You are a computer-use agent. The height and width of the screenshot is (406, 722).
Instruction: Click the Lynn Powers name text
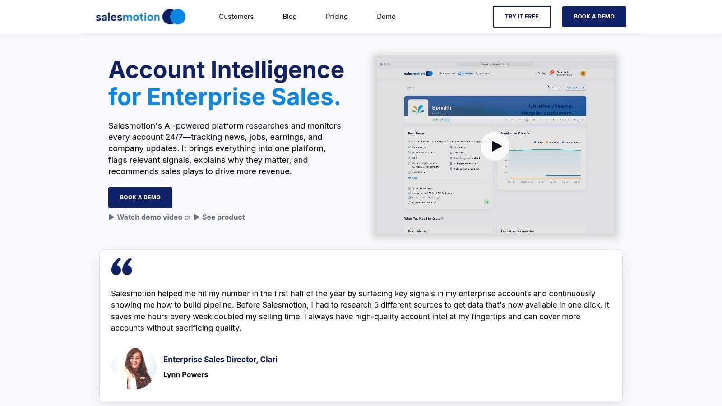click(x=185, y=374)
